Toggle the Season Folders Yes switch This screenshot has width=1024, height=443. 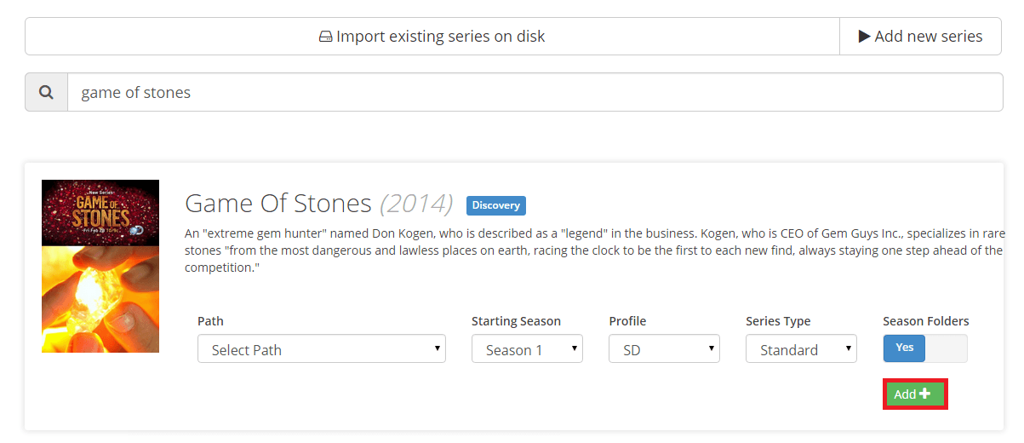pyautogui.click(x=904, y=348)
